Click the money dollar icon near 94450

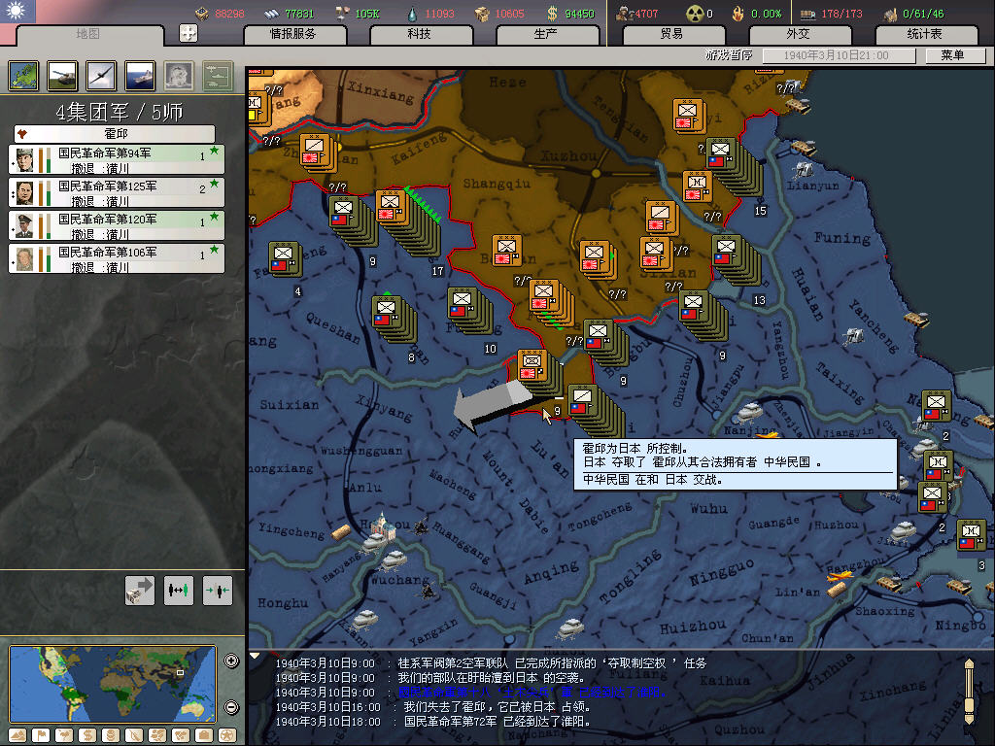(553, 14)
